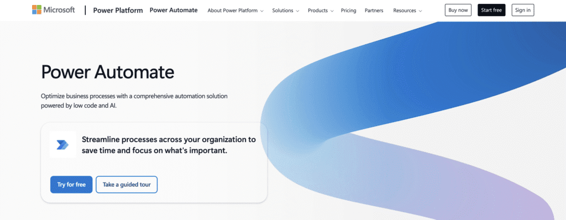Open the Power Platform home link

(118, 11)
